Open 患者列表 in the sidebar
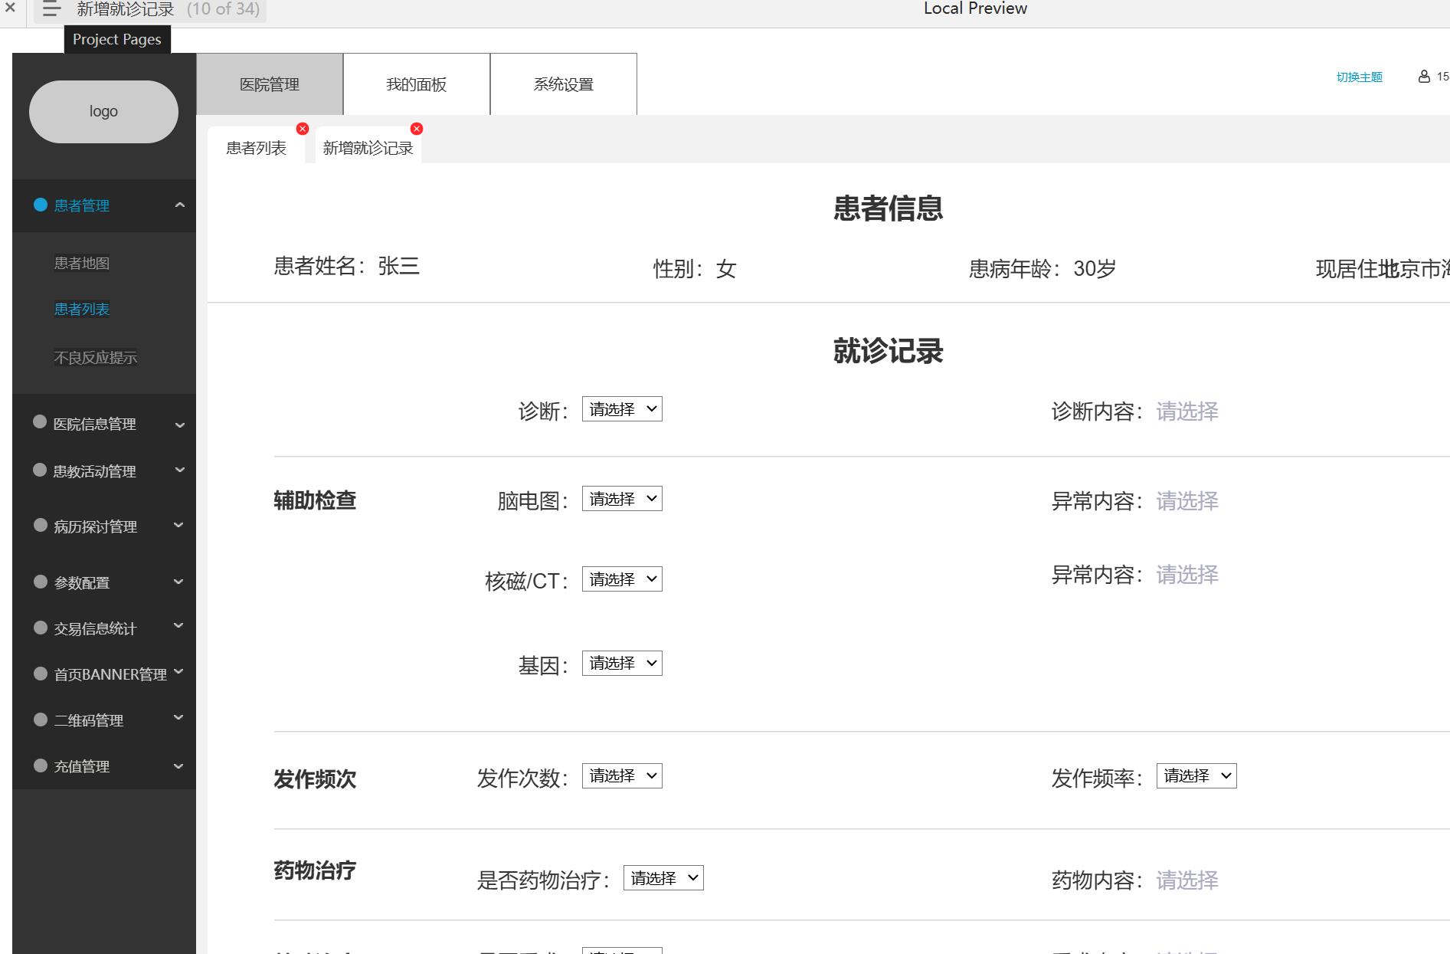 [82, 310]
